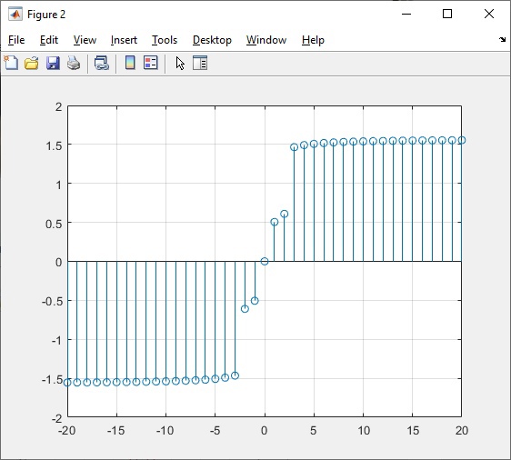Open the Insert menu
Image resolution: width=511 pixels, height=460 pixels.
tap(124, 40)
